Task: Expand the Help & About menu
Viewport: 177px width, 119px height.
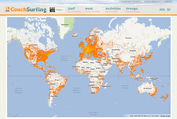Action: (151, 2)
